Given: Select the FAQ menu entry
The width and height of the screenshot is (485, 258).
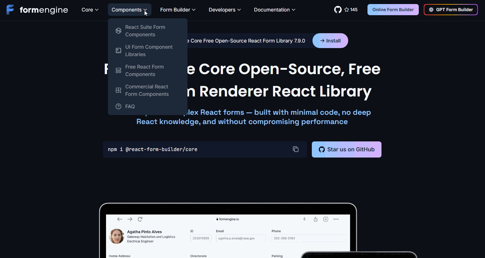Looking at the screenshot, I should pos(130,106).
